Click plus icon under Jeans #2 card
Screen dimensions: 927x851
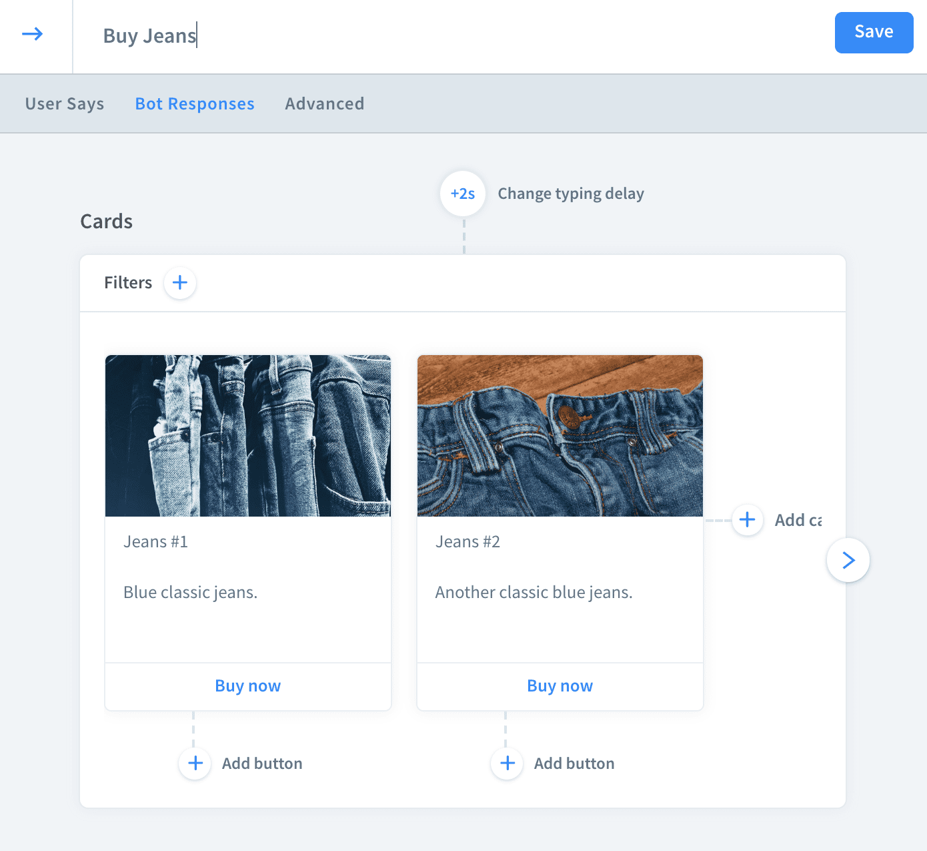coord(508,763)
